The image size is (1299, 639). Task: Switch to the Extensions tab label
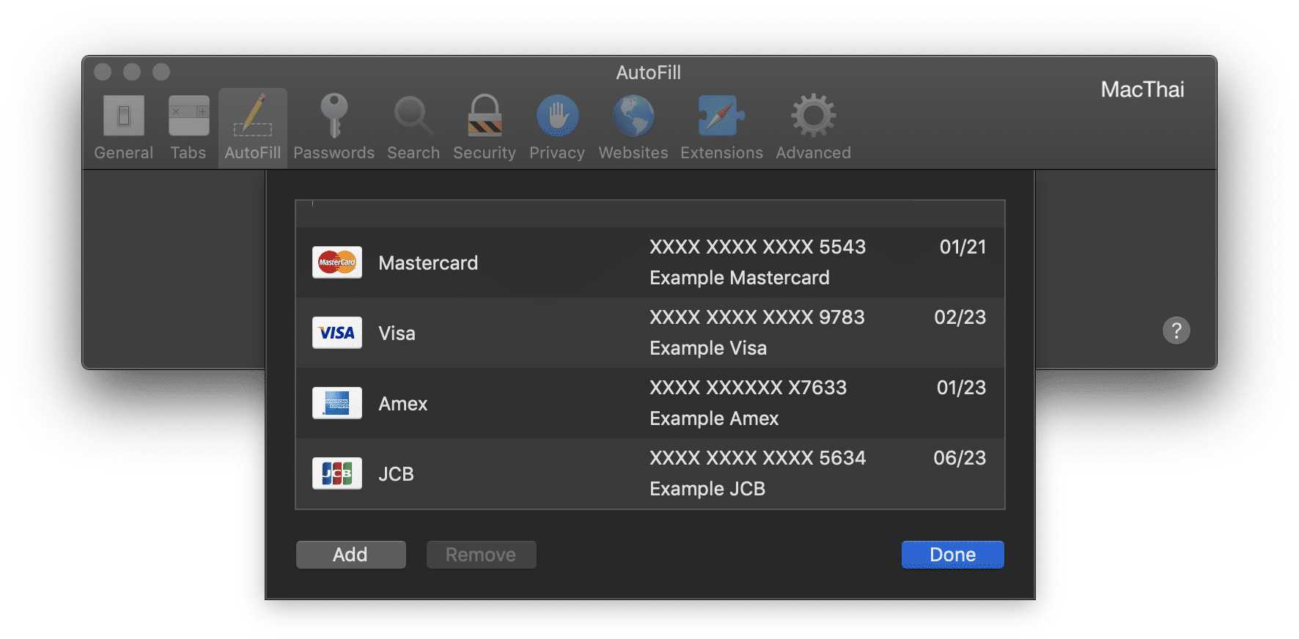tap(721, 152)
